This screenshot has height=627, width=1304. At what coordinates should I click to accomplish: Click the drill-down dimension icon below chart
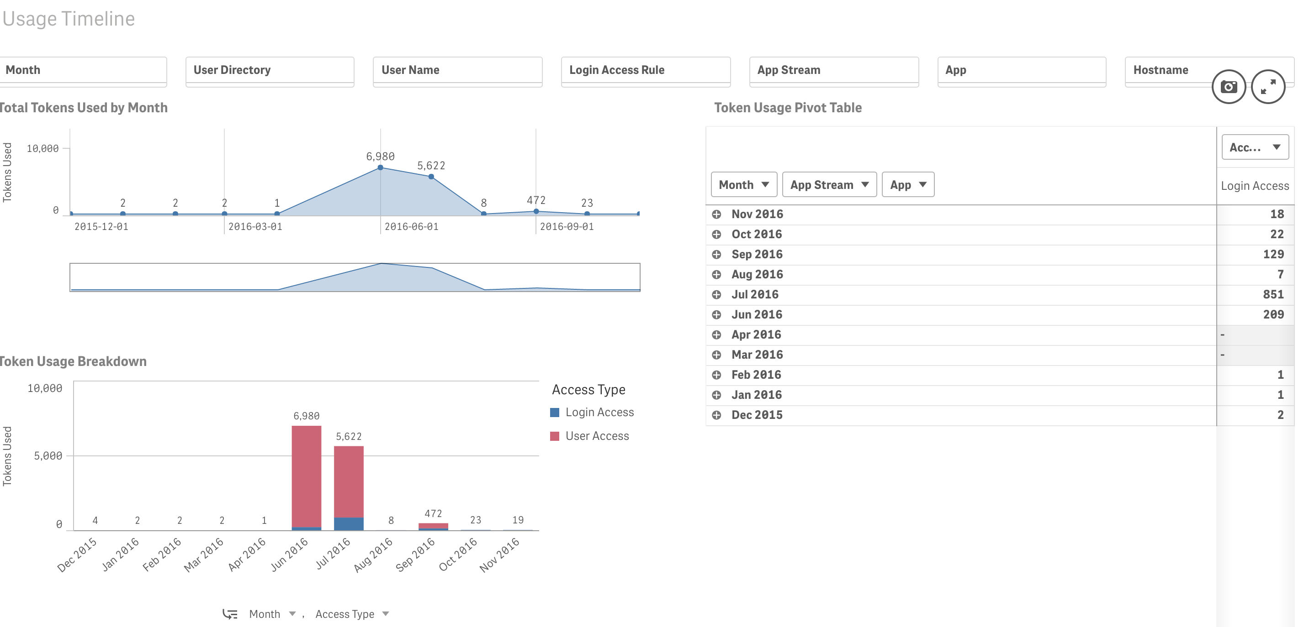(x=230, y=614)
